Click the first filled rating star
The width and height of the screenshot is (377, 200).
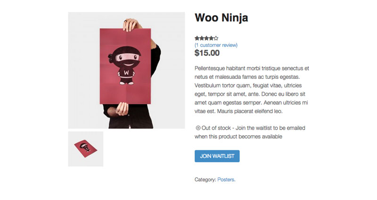197,38
